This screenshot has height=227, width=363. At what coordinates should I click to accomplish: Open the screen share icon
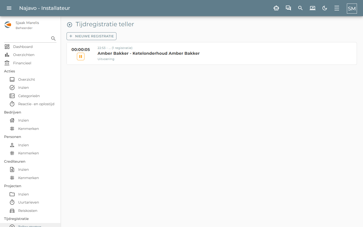(313, 8)
